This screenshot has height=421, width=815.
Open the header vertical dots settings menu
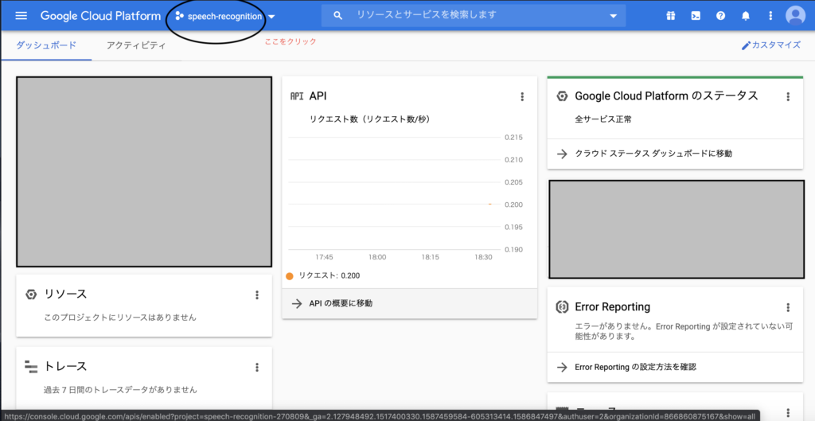pos(770,16)
